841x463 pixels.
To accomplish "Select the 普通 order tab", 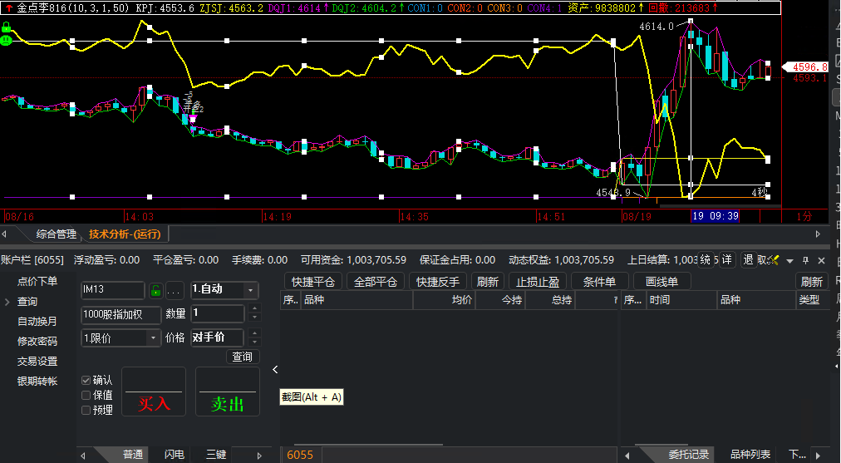I will pyautogui.click(x=133, y=455).
